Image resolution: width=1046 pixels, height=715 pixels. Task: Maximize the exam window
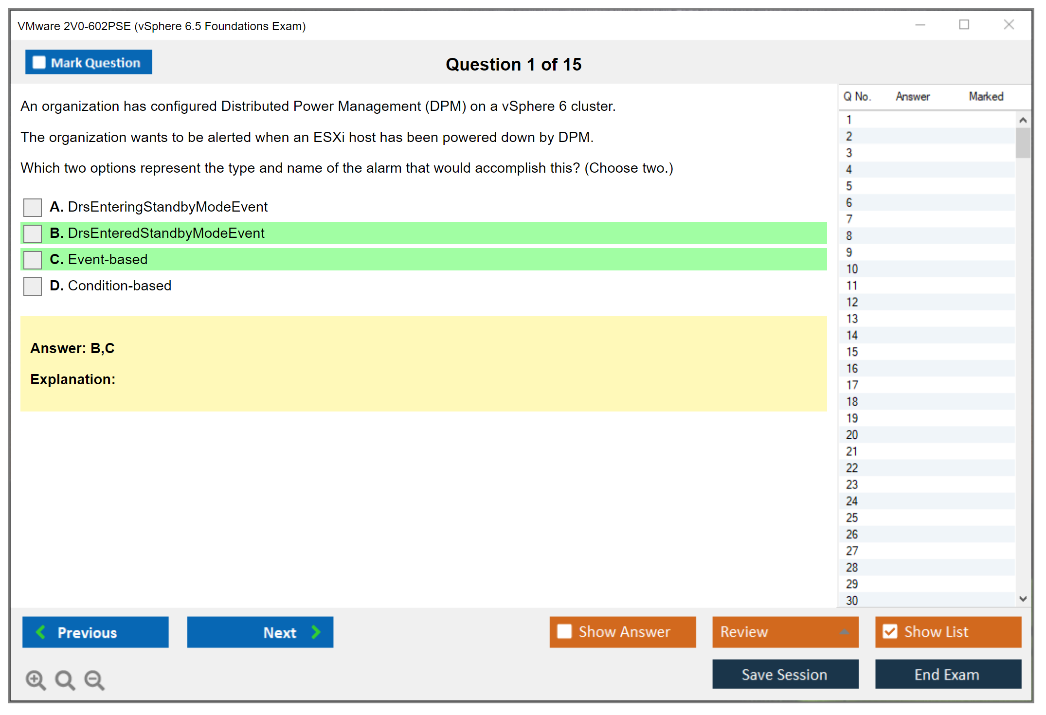(x=964, y=25)
